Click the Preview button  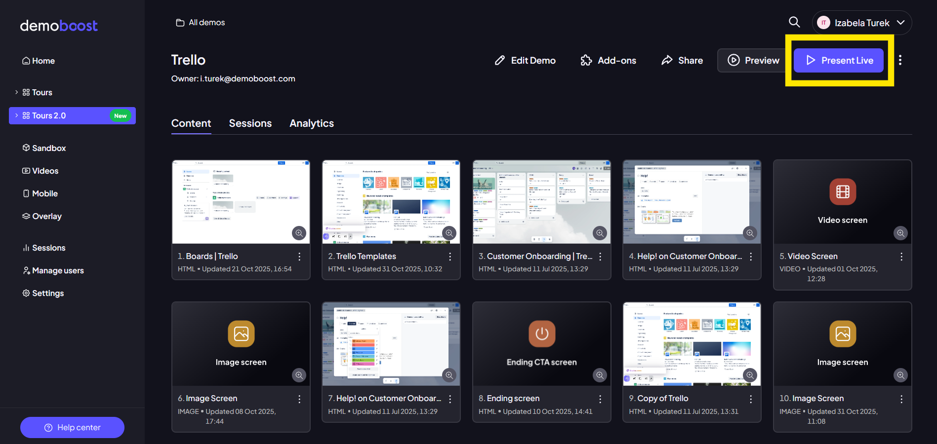point(753,60)
